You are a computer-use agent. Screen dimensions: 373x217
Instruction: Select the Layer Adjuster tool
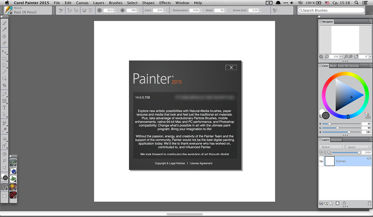pyautogui.click(x=4, y=52)
